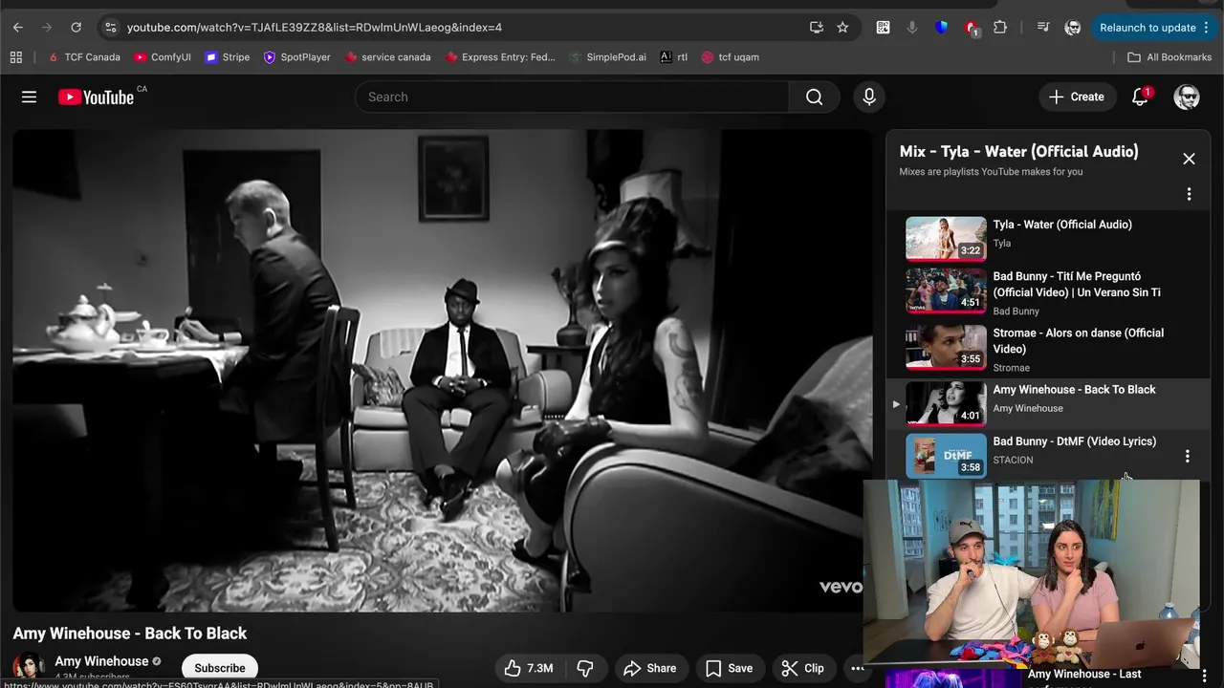Play Stromae - Alors on danse thumbnail
Screen dimensions: 1224x688
946,347
